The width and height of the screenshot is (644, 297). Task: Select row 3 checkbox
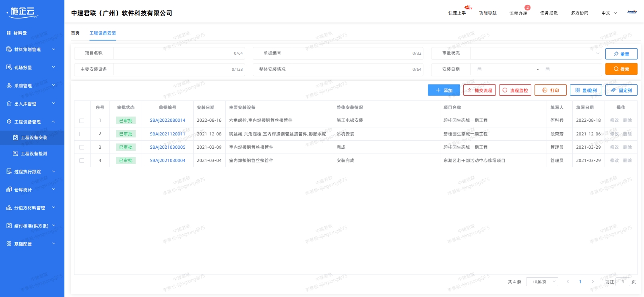(82, 147)
